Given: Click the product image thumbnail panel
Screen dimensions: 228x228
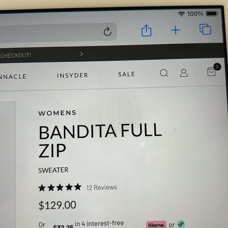Looking at the screenshot, I should [7, 164].
